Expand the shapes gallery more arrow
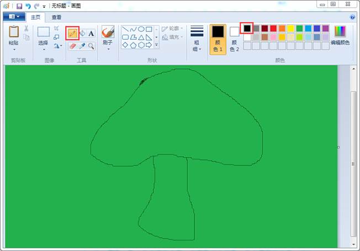 click(156, 45)
